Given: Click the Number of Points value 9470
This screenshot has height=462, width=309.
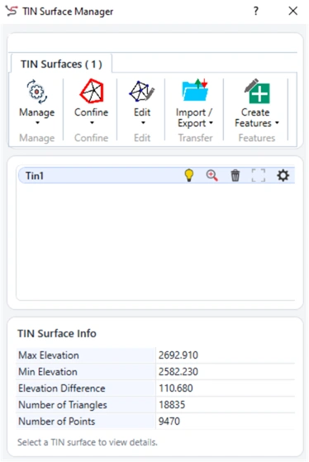Looking at the screenshot, I should pos(169,421).
